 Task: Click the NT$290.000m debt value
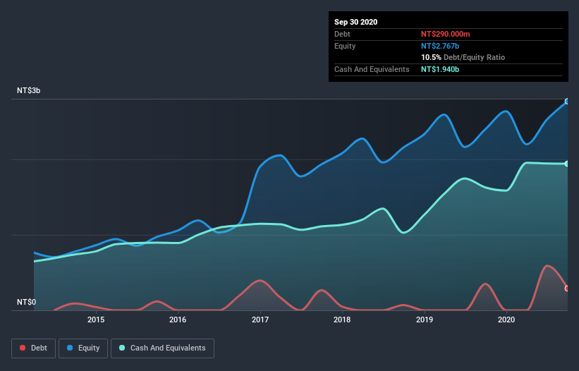point(445,34)
